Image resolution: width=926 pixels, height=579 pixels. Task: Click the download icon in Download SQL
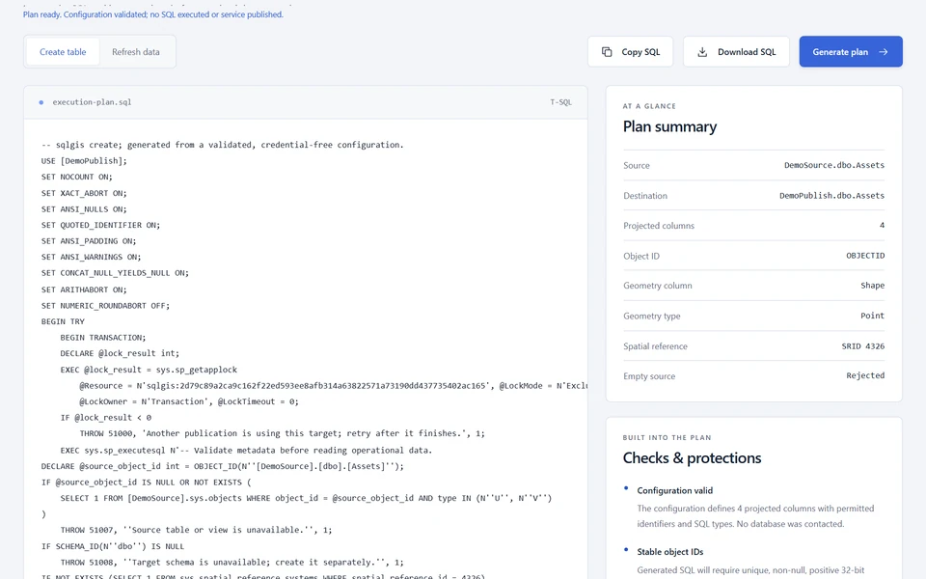pyautogui.click(x=702, y=52)
